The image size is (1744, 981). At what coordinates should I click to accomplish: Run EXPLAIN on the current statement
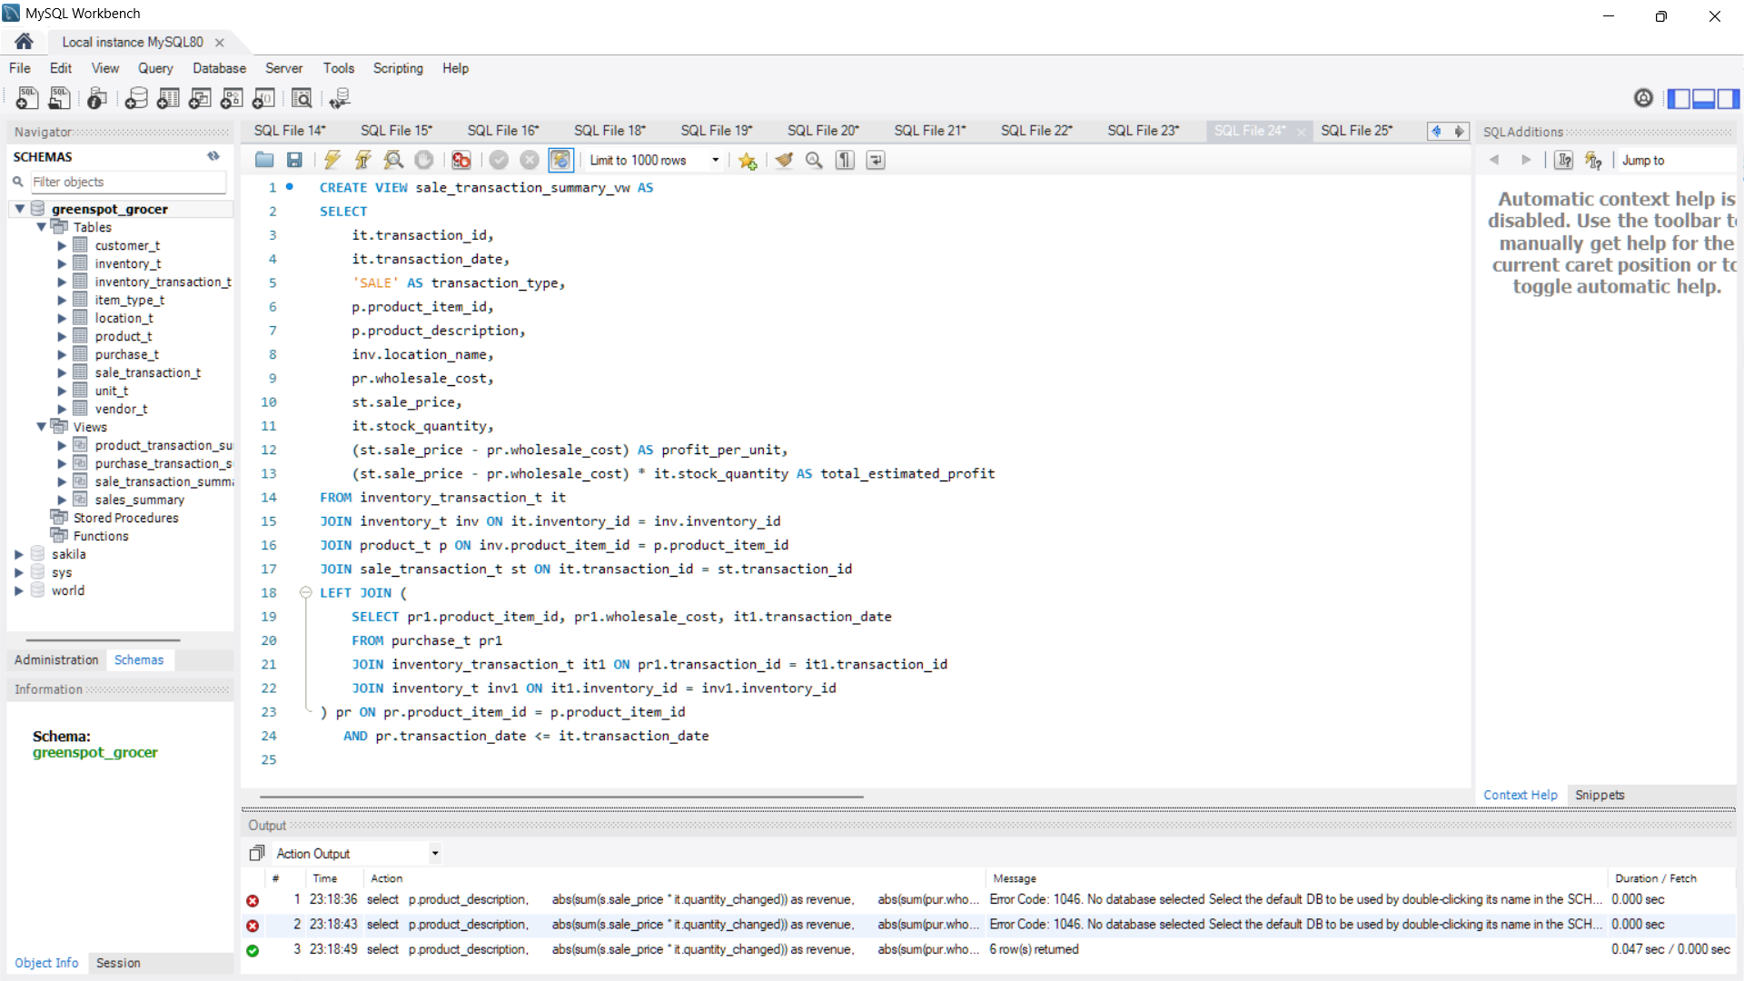pyautogui.click(x=393, y=160)
